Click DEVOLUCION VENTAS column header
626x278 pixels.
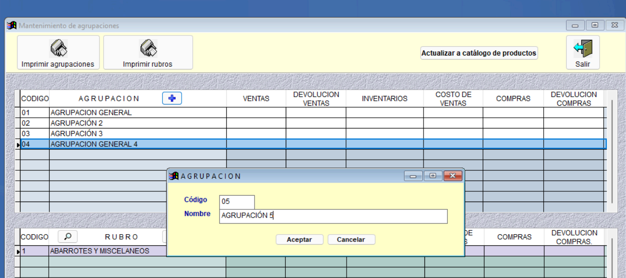click(x=316, y=98)
